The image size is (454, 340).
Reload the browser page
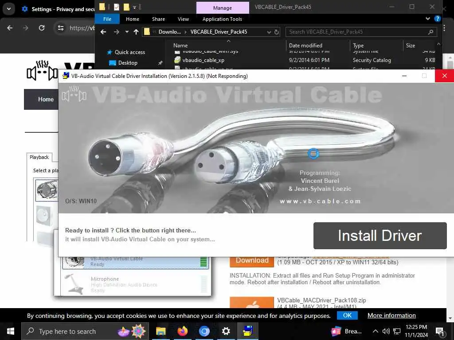click(42, 28)
